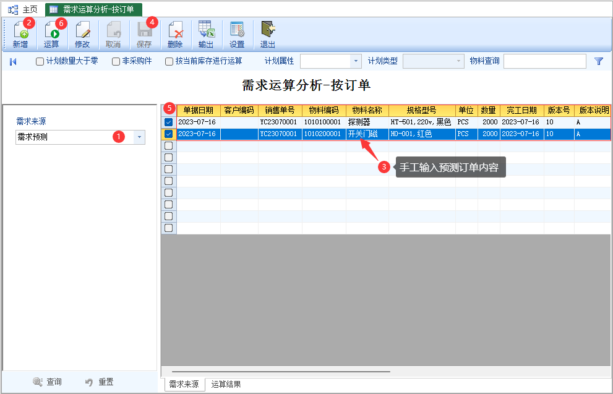Image resolution: width=613 pixels, height=394 pixels.
Task: Click the 版本号 column header
Action: (x=559, y=111)
